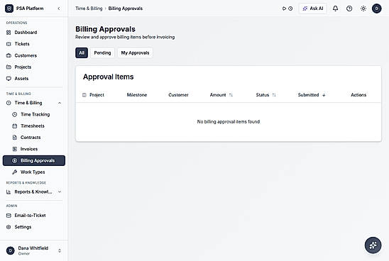The height and width of the screenshot is (261, 389).
Task: Go to the Tickets page
Action: pyautogui.click(x=34, y=44)
